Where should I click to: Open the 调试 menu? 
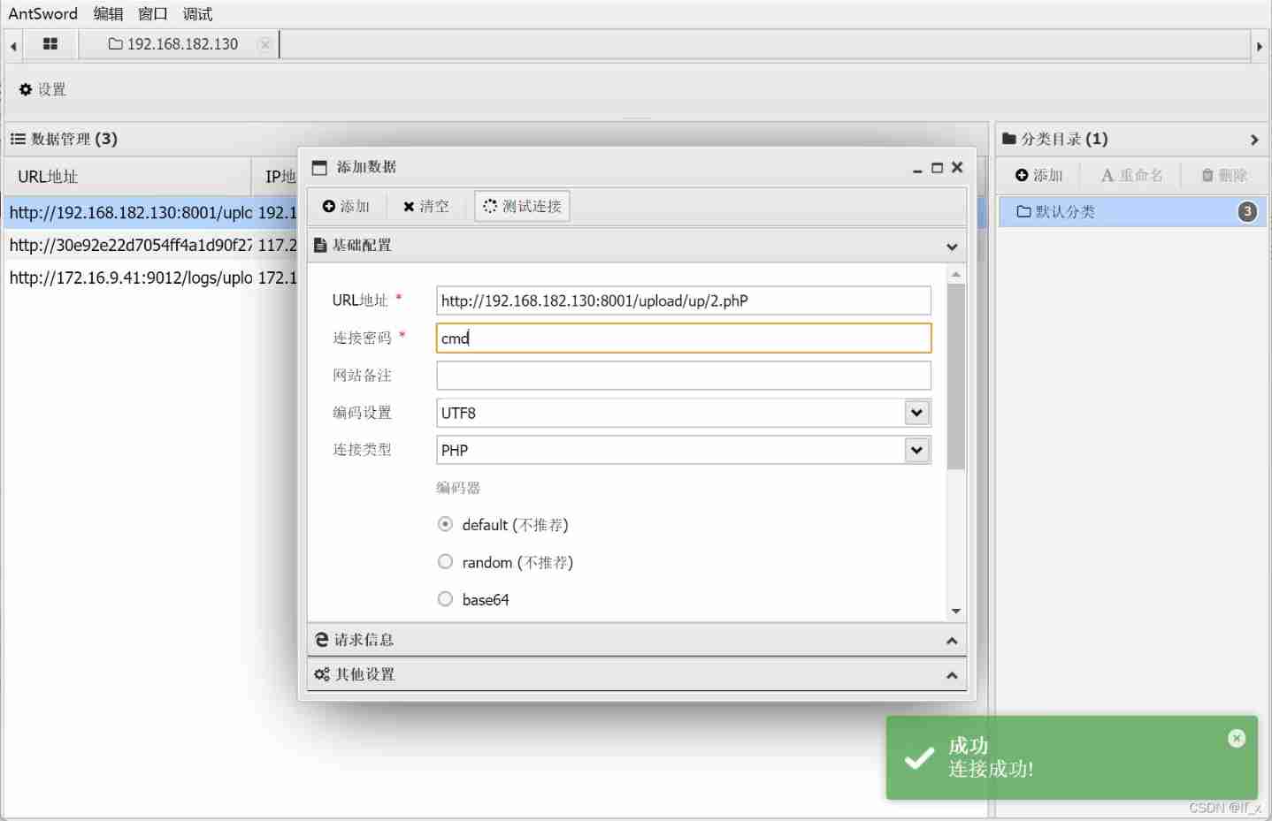click(x=197, y=14)
